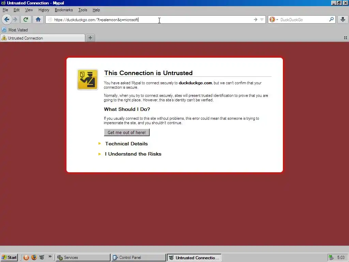Open the address bar history dropdown
The width and height of the screenshot is (349, 262).
262,19
